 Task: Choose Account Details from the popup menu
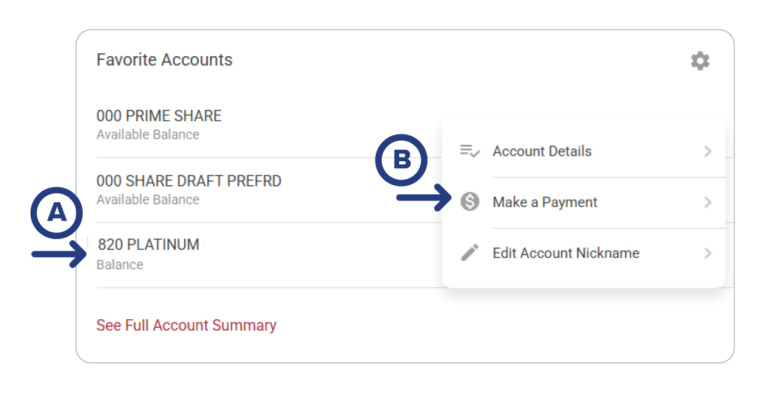coord(542,152)
